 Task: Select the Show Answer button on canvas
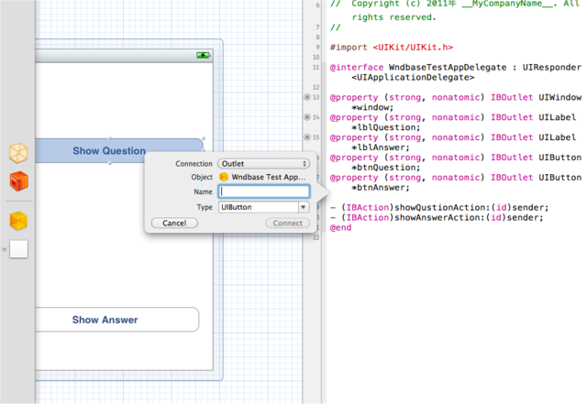[x=116, y=320]
